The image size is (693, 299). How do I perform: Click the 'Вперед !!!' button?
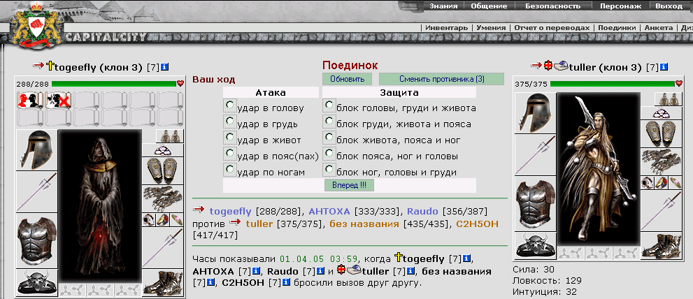coord(349,185)
